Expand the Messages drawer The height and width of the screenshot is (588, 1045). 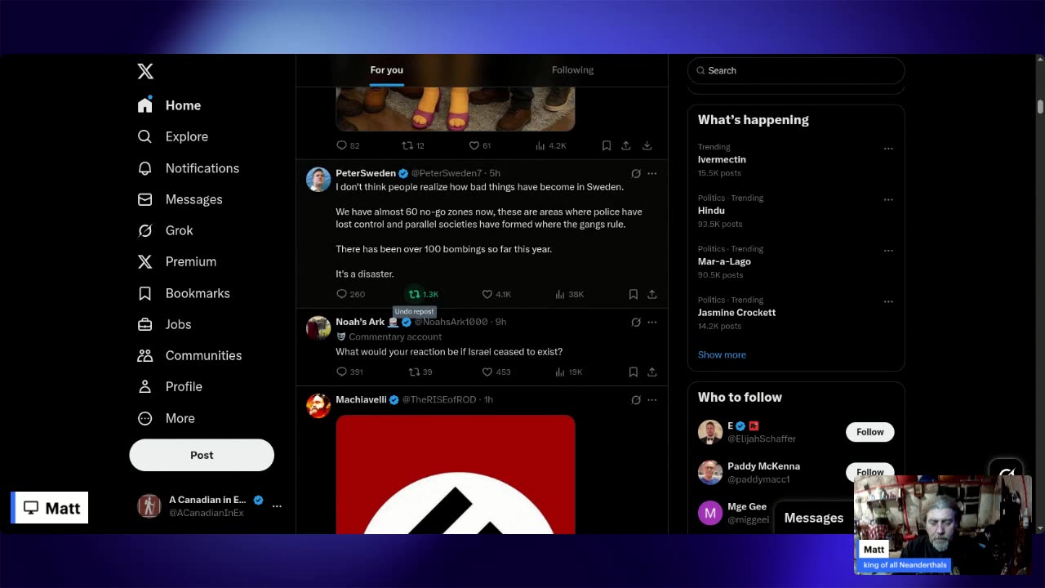tap(813, 518)
